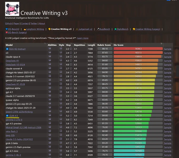Viewport: 179px width, 158px height.
Task: Open claude-3.5-haiku-20241022 model link
Action: point(19,139)
